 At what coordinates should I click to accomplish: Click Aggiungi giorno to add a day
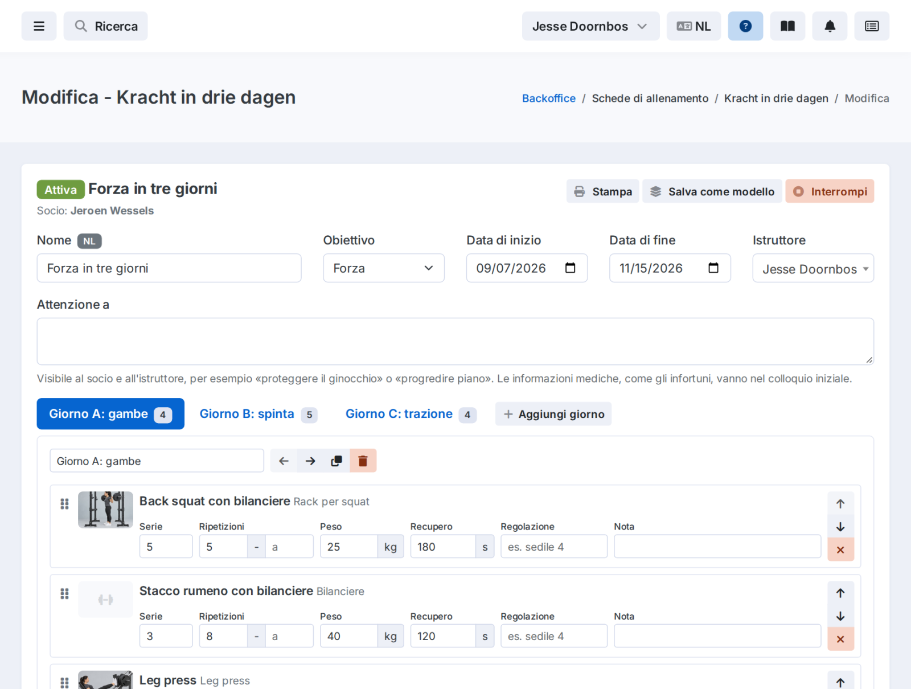[x=553, y=414]
